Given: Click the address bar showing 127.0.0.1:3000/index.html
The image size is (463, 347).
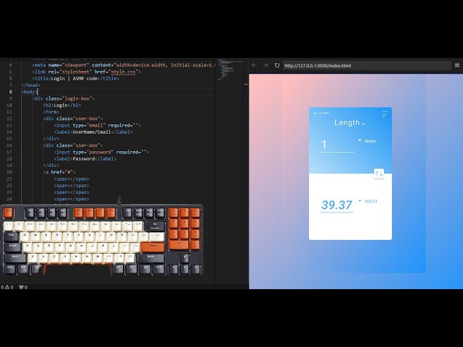Looking at the screenshot, I should 367,65.
